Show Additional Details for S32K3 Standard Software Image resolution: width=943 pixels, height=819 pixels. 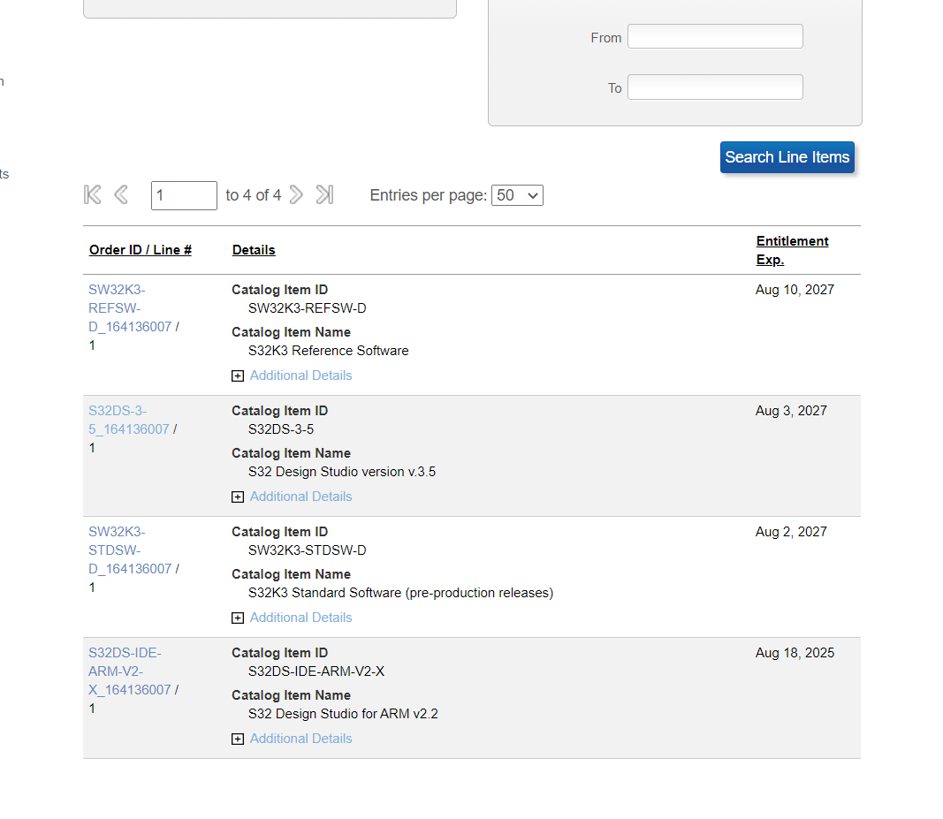tap(300, 618)
